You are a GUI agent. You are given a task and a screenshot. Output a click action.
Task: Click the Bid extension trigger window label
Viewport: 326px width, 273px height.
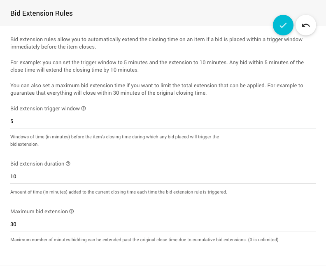click(x=45, y=109)
